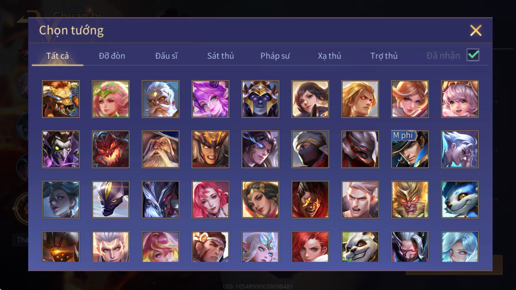Viewport: 516px width, 290px height.
Task: Pick the pink-haired girl with green crown
Action: (x=111, y=99)
